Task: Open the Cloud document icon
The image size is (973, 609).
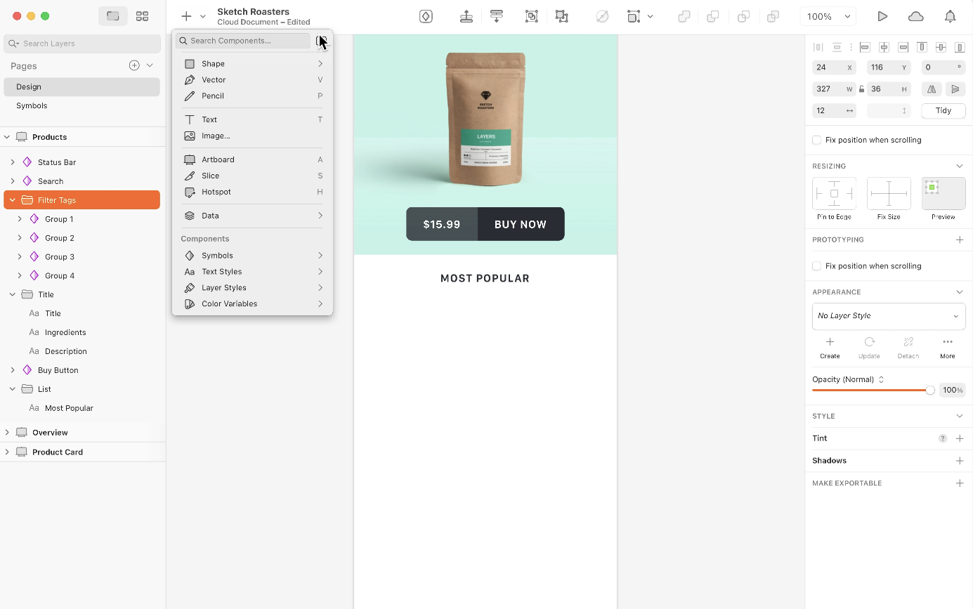Action: (915, 16)
